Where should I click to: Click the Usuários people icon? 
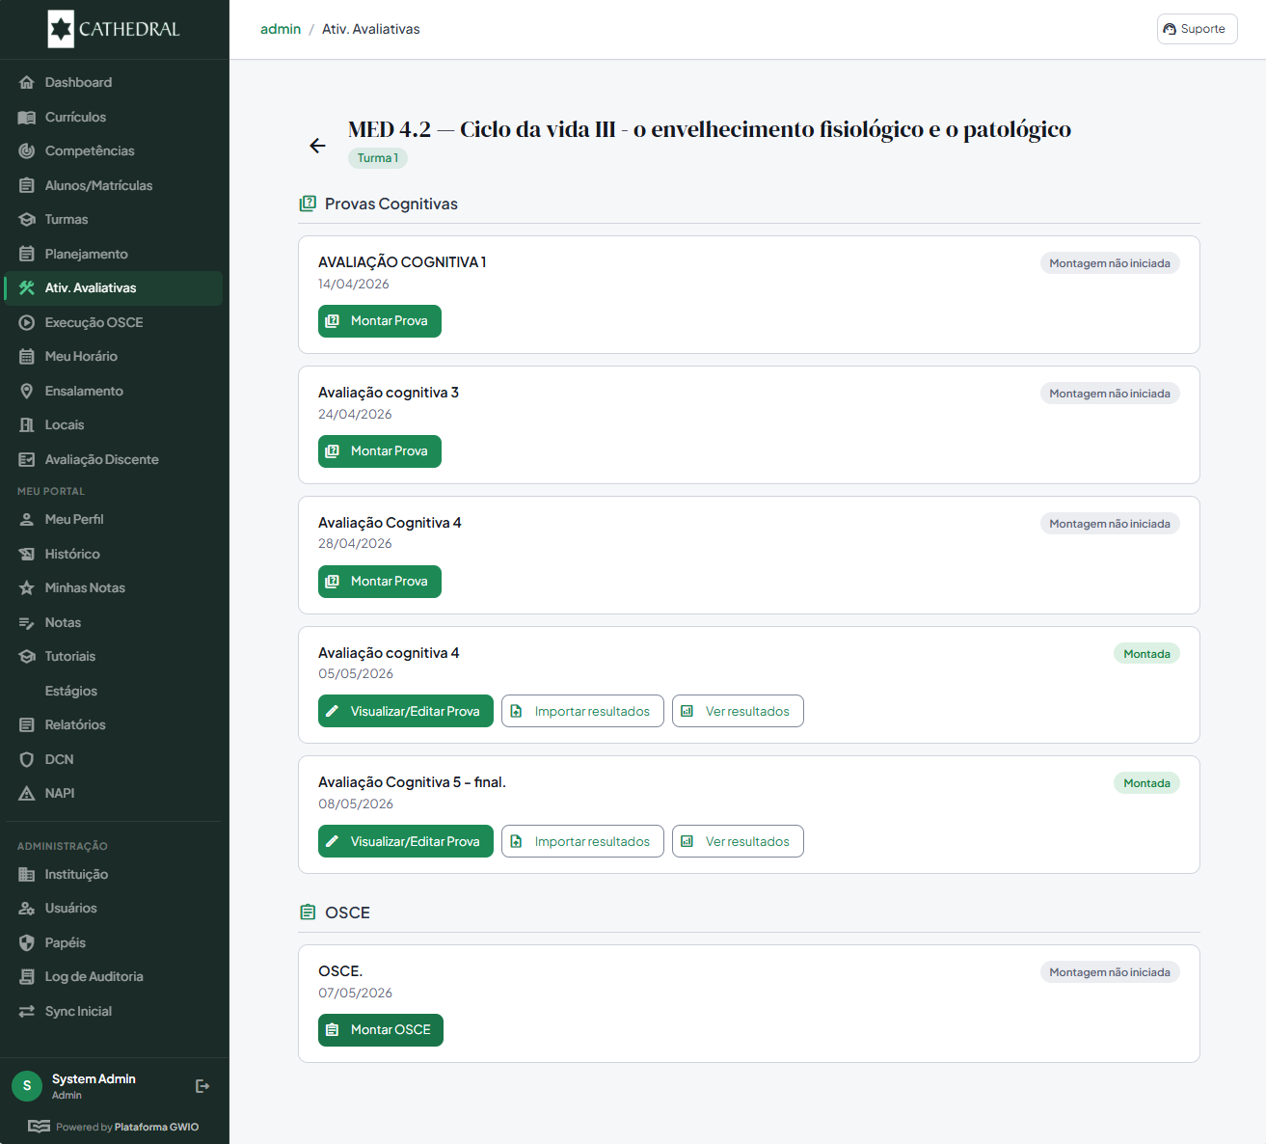(27, 909)
